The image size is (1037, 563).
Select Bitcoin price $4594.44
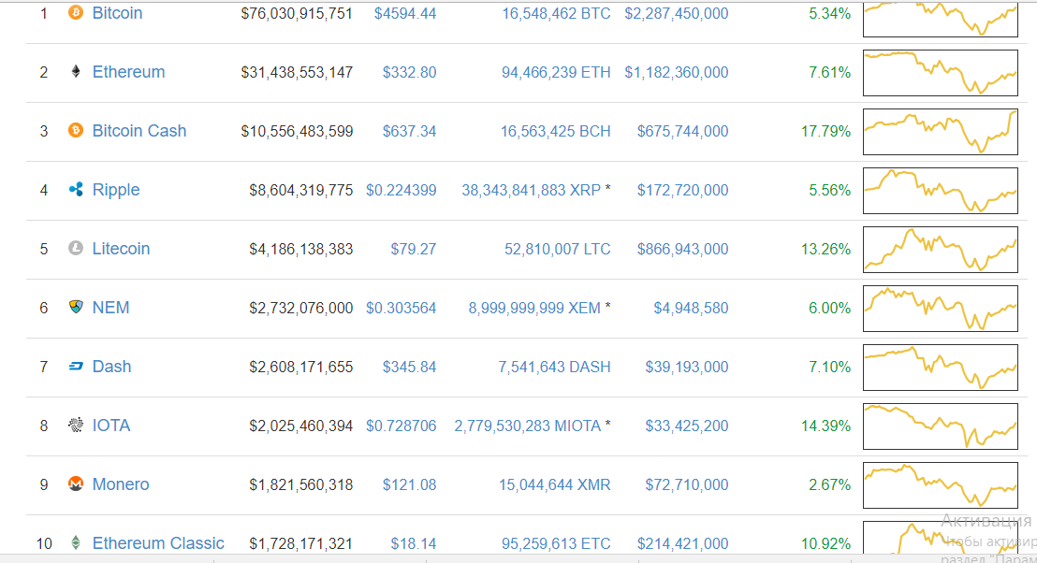(x=404, y=13)
